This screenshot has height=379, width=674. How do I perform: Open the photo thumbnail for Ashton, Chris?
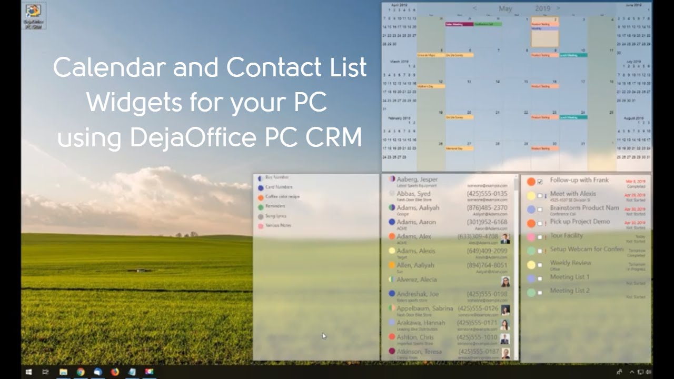point(505,339)
